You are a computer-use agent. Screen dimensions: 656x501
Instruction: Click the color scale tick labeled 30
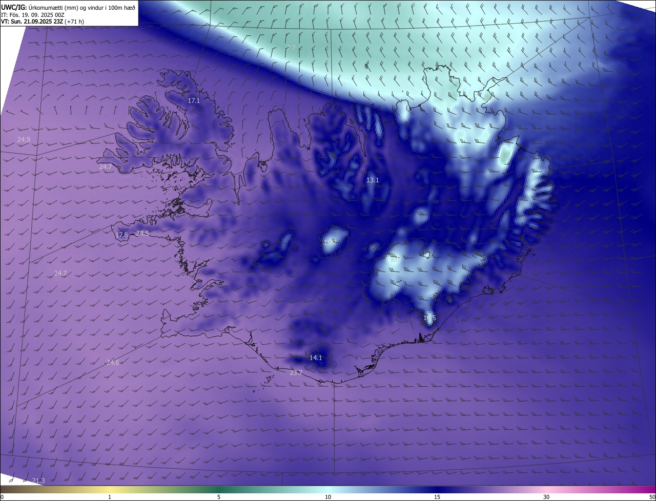[546, 497]
